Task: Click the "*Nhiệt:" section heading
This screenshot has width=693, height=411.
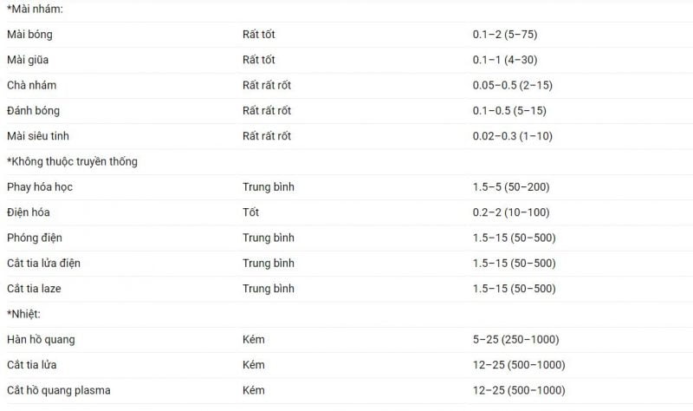Action: 24,314
